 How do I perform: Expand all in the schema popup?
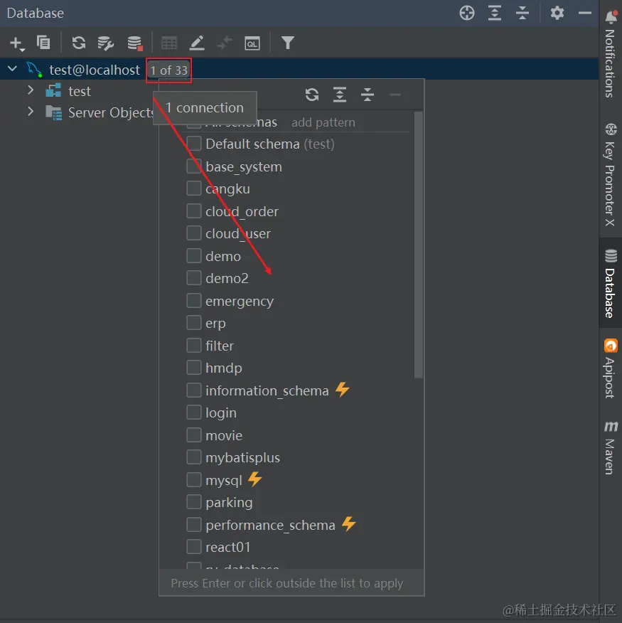pyautogui.click(x=340, y=95)
